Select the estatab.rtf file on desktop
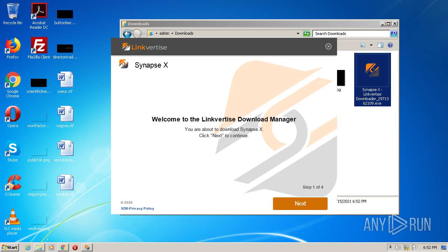Viewport: 448px width, 252px height. tap(65, 185)
